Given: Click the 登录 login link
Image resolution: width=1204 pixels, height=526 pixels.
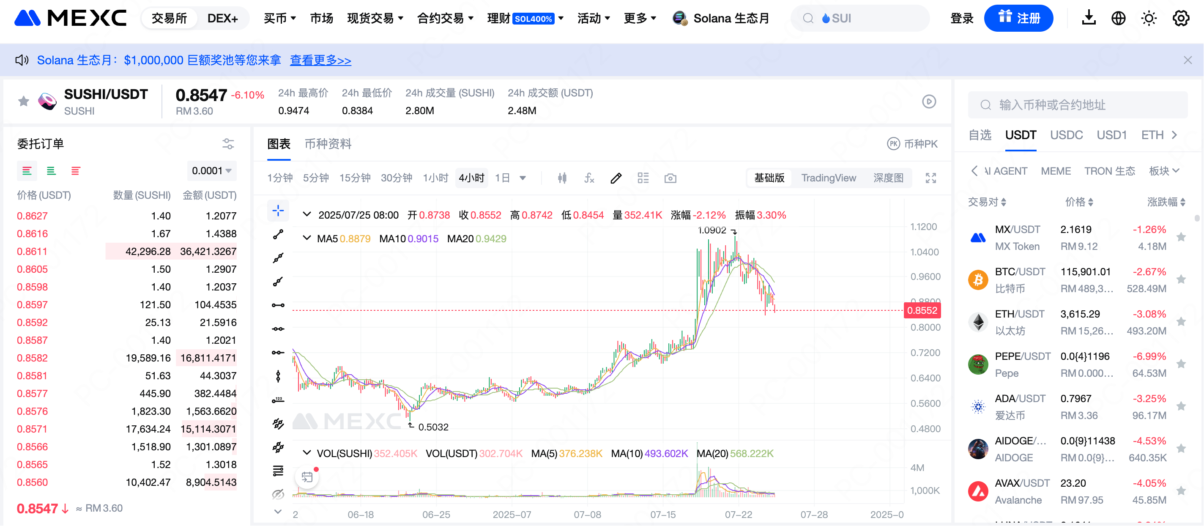Looking at the screenshot, I should pyautogui.click(x=961, y=18).
